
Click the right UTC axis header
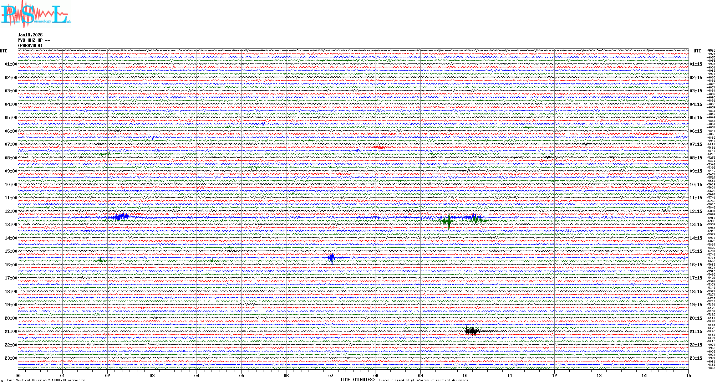697,51
